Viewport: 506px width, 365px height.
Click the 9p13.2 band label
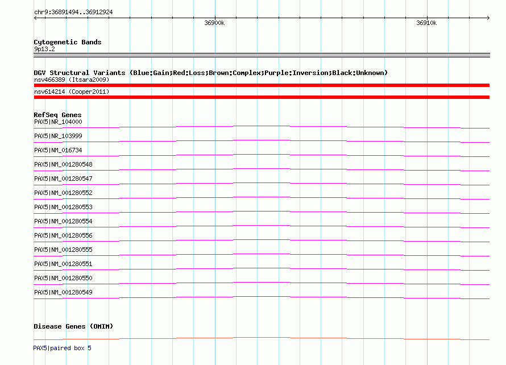[44, 49]
